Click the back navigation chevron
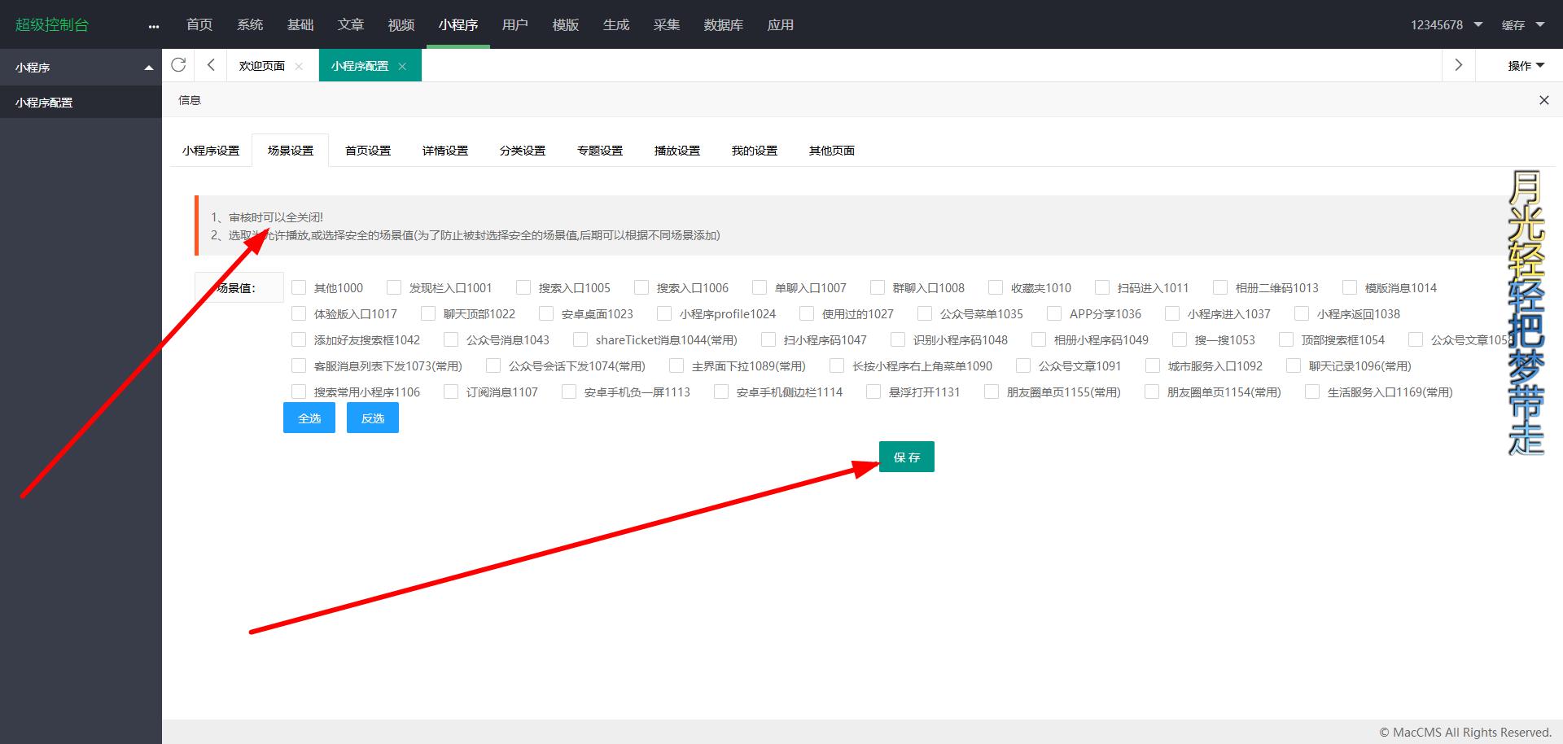The image size is (1563, 744). pos(210,65)
